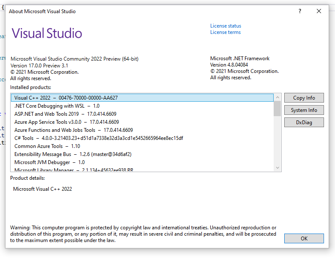
Task: Click the Version 17.0.0 Preview 3.1 text
Action: pos(39,66)
